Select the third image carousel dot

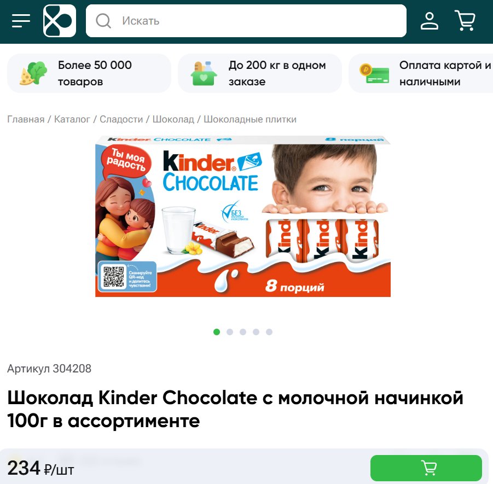243,332
